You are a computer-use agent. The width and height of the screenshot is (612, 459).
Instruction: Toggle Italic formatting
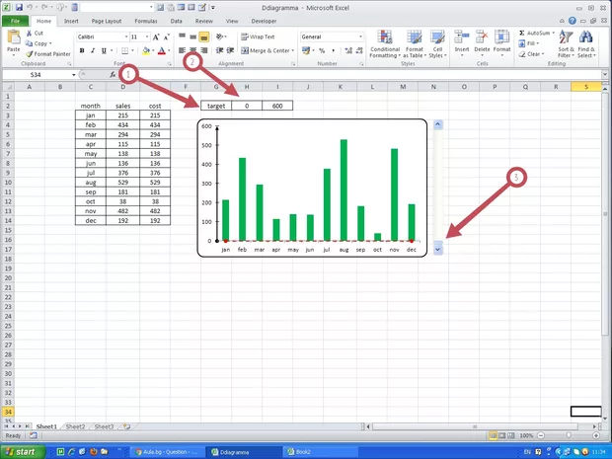click(x=93, y=50)
